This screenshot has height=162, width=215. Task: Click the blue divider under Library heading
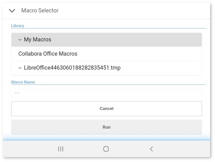[109, 28]
